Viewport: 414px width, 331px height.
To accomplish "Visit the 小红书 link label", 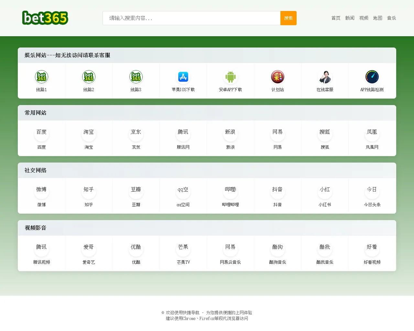I will (x=325, y=205).
